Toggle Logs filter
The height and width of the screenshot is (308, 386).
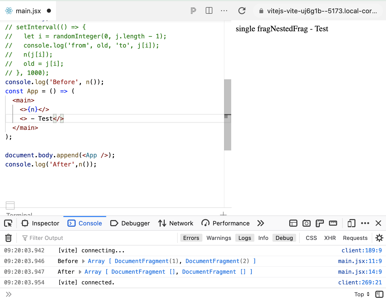tap(245, 238)
